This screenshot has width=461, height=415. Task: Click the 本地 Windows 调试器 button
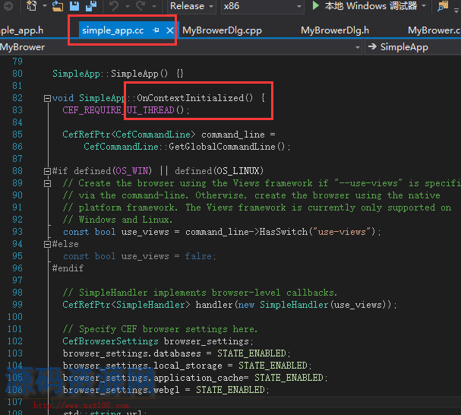point(371,6)
